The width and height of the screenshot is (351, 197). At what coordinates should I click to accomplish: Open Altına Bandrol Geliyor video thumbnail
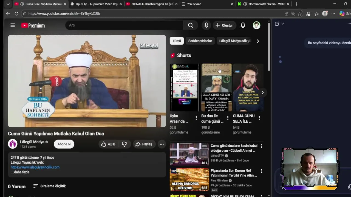(x=189, y=179)
